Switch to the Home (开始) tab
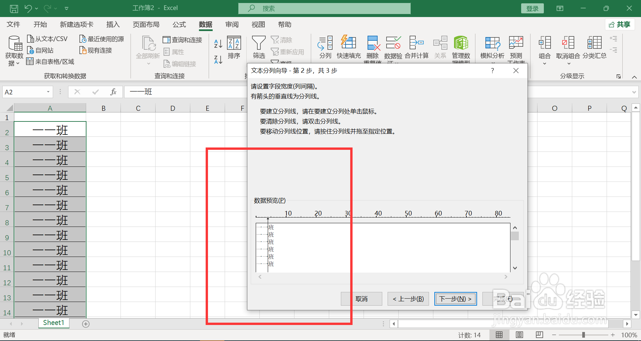This screenshot has width=641, height=341. [40, 24]
